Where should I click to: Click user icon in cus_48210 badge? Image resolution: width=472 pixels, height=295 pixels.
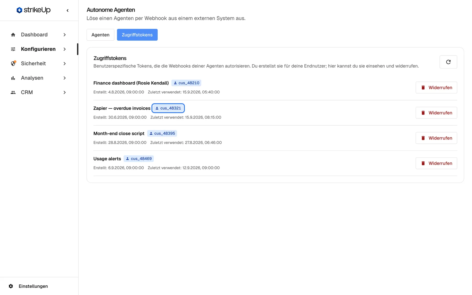coord(175,83)
